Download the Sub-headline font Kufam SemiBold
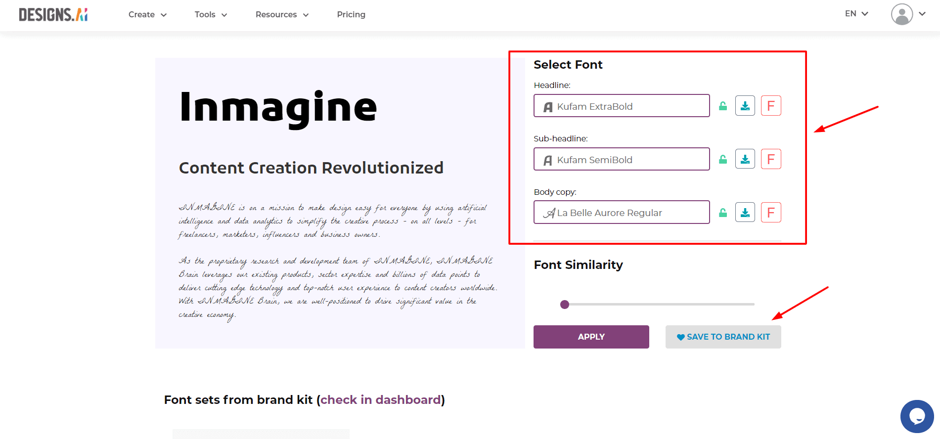Viewport: 940px width, 439px height. click(x=745, y=159)
